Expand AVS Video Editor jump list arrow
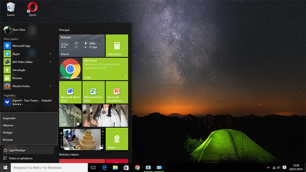The width and height of the screenshot is (306, 172). coord(50,62)
